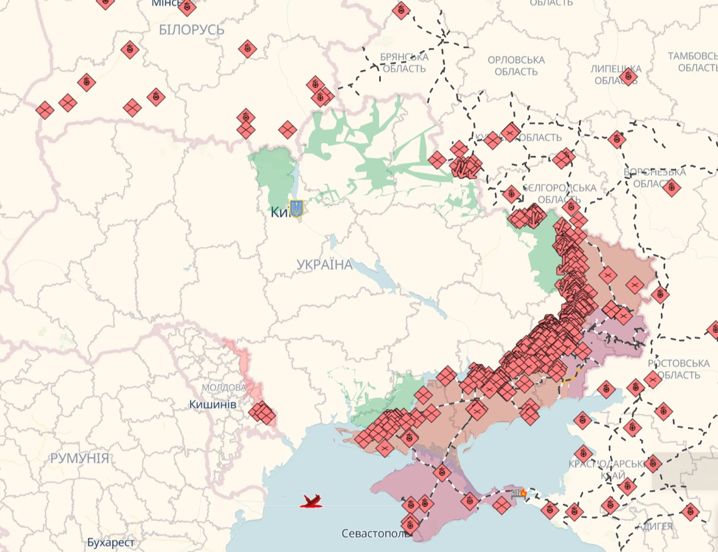The width and height of the screenshot is (718, 552).
Task: Open the unit marker just above Севастополь label
Action: coord(410,524)
